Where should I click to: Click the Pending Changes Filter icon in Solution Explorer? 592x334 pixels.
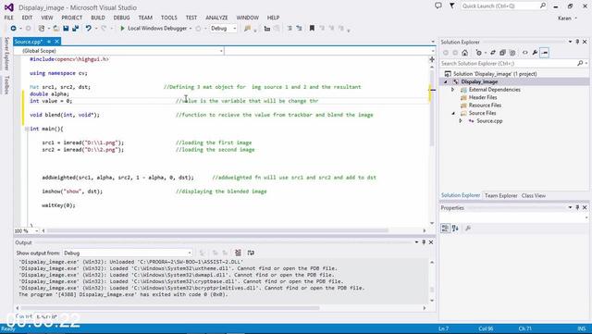pos(479,53)
